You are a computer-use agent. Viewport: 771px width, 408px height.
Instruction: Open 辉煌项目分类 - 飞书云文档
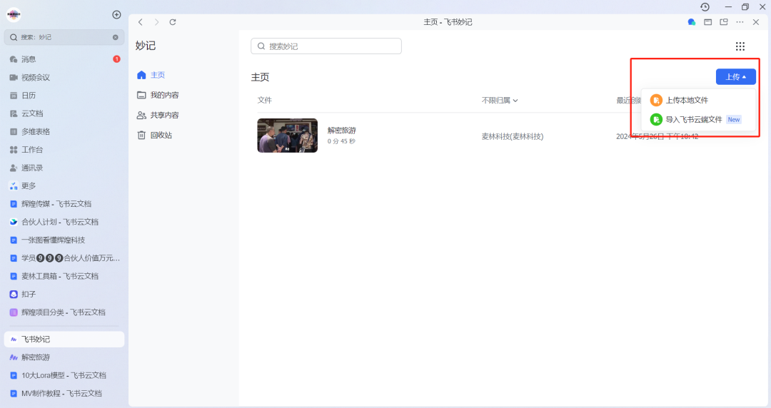[64, 312]
